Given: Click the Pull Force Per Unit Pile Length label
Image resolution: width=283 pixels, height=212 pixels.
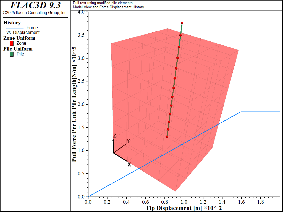Looking at the screenshot, I should (x=74, y=104).
